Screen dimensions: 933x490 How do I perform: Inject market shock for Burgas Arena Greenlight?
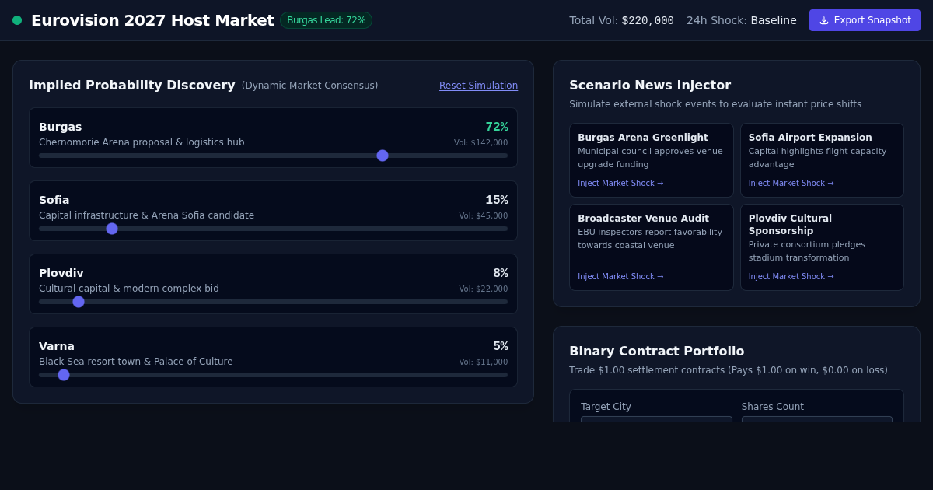(620, 184)
